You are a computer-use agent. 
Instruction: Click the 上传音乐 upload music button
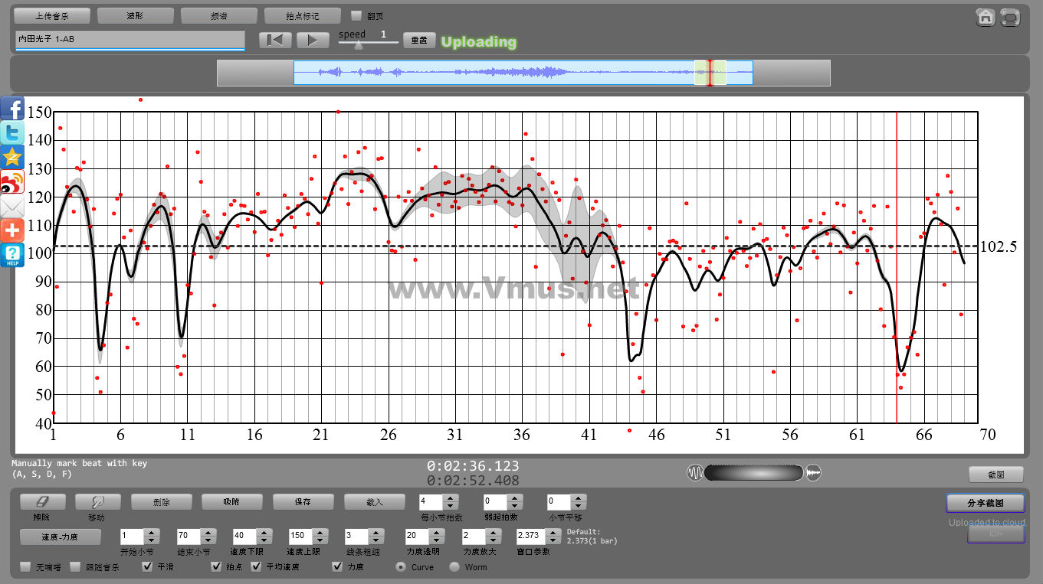tap(52, 15)
